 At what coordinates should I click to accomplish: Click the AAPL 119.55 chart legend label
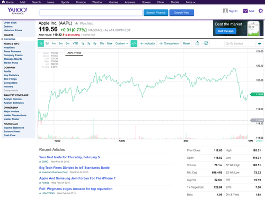coord(74,53)
